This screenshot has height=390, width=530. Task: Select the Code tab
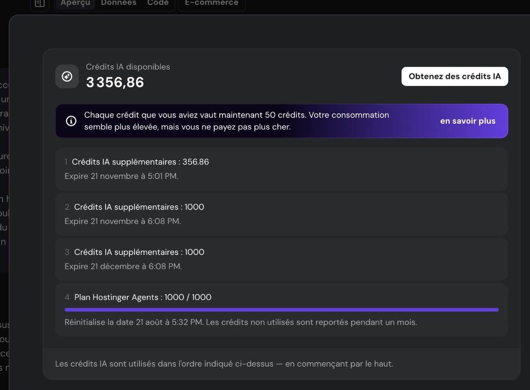click(x=158, y=3)
